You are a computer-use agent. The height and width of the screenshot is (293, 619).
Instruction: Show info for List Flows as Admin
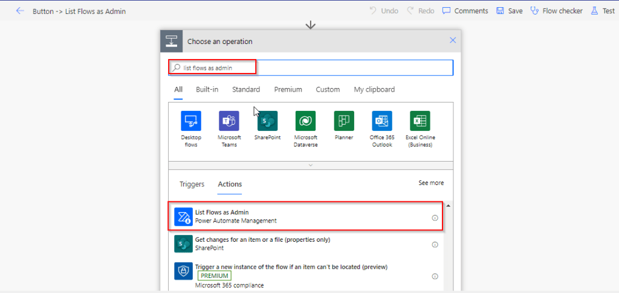point(435,218)
